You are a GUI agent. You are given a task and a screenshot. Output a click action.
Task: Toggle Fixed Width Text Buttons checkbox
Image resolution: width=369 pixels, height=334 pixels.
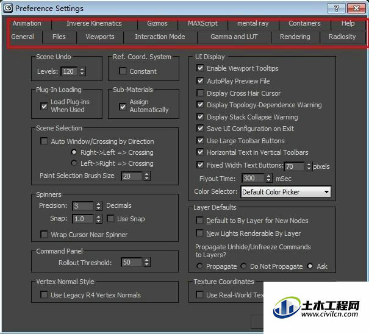200,165
